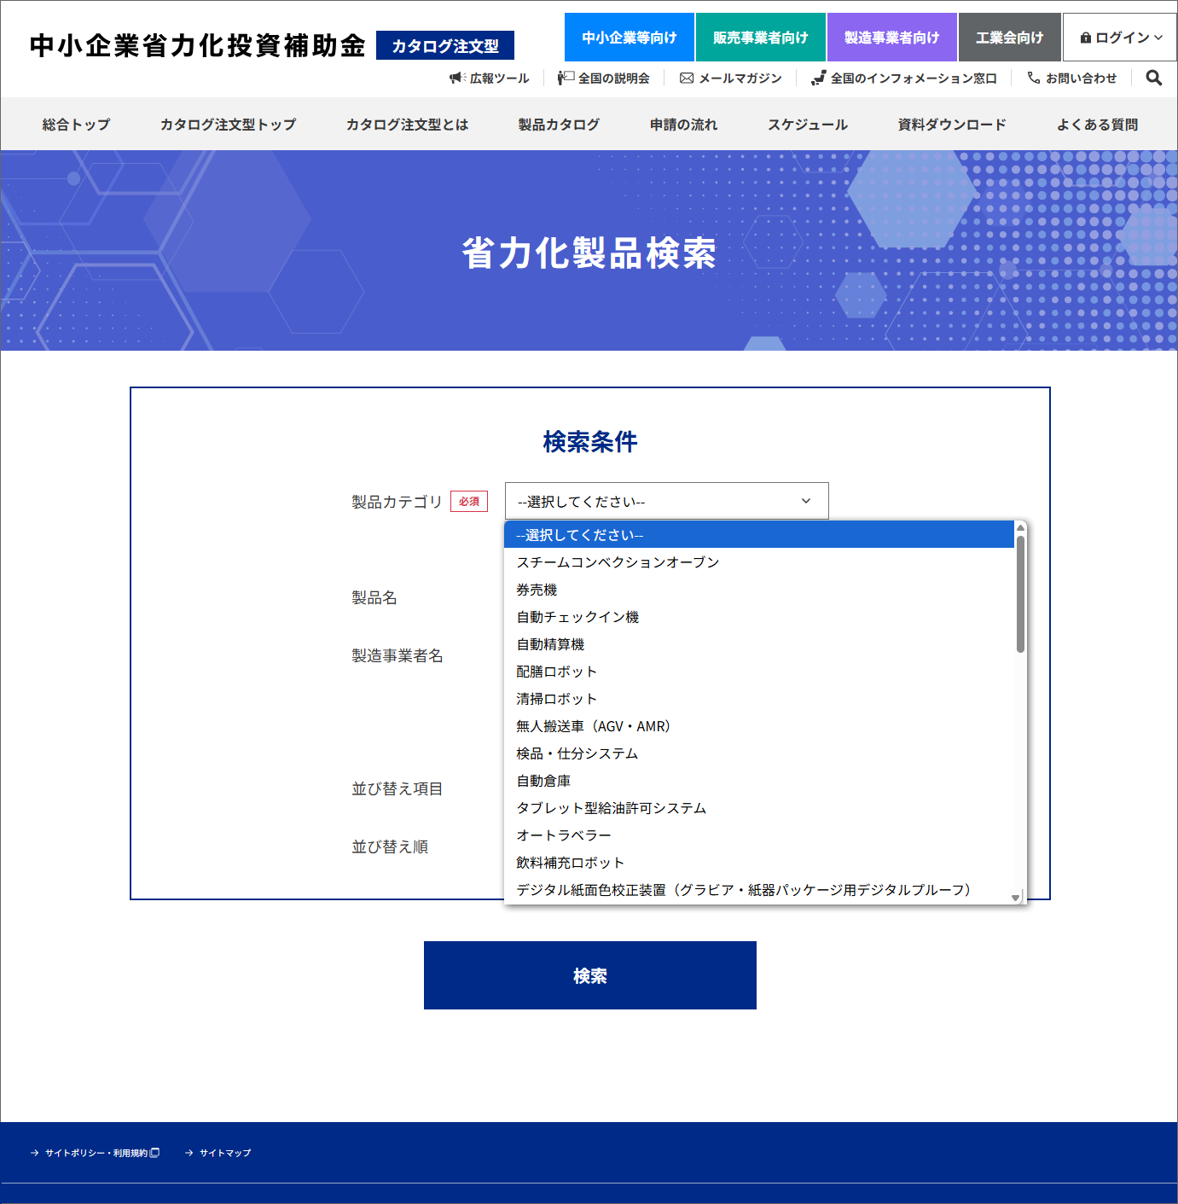Viewport: 1178px width, 1204px height.
Task: Open the お問い合わせ link
Action: (x=1072, y=78)
